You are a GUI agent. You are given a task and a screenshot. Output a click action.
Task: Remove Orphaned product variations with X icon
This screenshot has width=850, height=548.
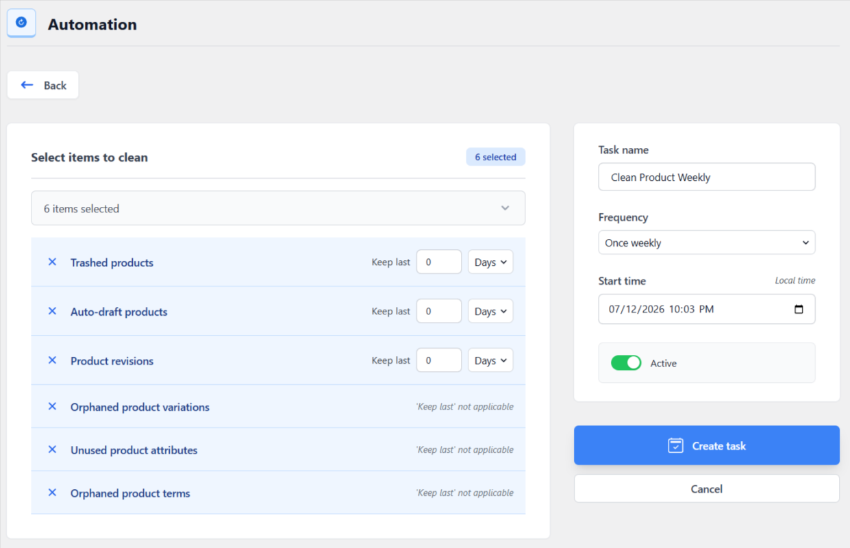(x=52, y=406)
